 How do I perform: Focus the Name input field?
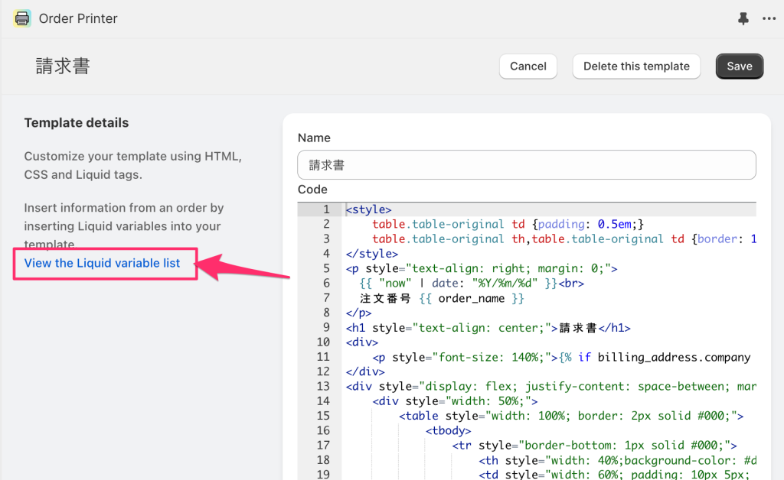(527, 164)
